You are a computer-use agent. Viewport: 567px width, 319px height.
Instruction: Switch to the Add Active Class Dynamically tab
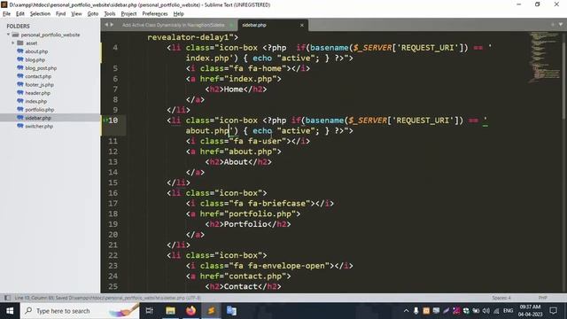tap(174, 25)
